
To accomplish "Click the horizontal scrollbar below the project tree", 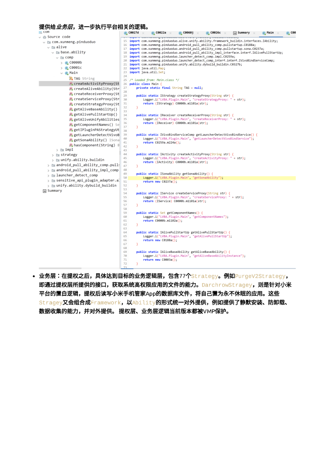I will (60, 268).
